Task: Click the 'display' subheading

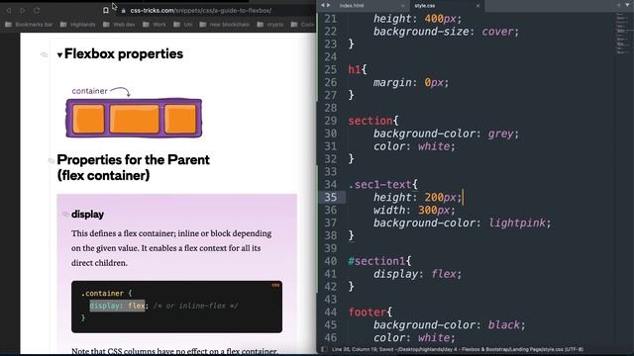Action: [87, 215]
